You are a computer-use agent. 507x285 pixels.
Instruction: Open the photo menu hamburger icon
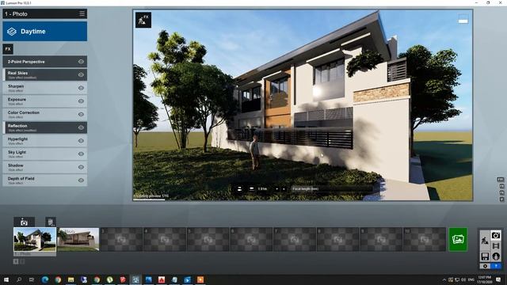tap(82, 13)
